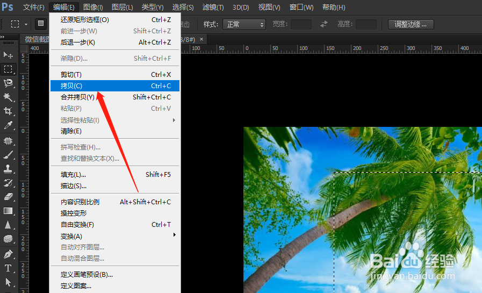Open the 样式 style dropdown
The image size is (482, 293).
[x=244, y=24]
